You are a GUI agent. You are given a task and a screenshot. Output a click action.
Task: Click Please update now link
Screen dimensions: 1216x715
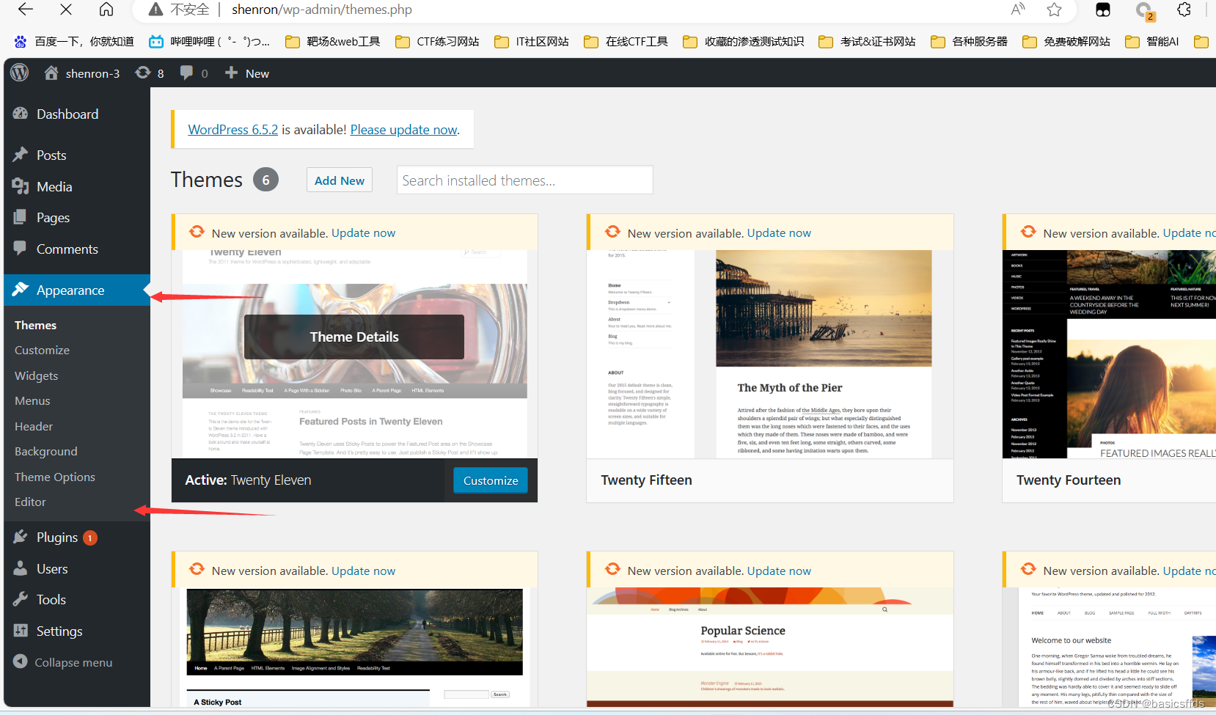[x=403, y=130]
